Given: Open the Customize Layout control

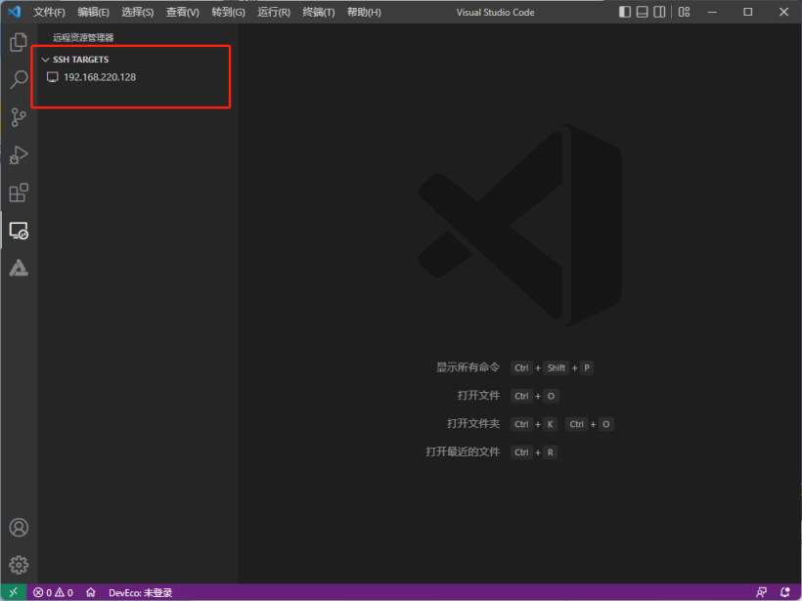Looking at the screenshot, I should tap(684, 12).
